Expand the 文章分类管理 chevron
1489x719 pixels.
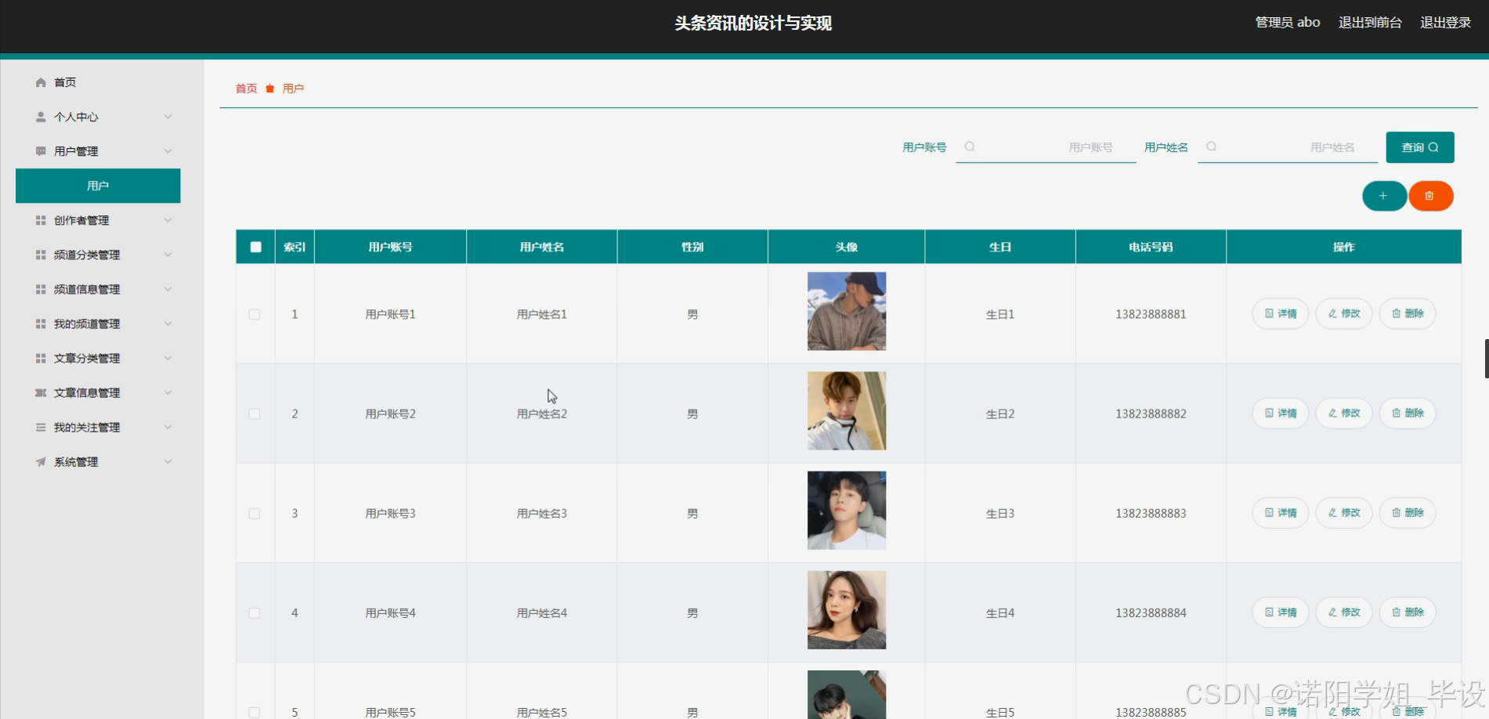[168, 358]
